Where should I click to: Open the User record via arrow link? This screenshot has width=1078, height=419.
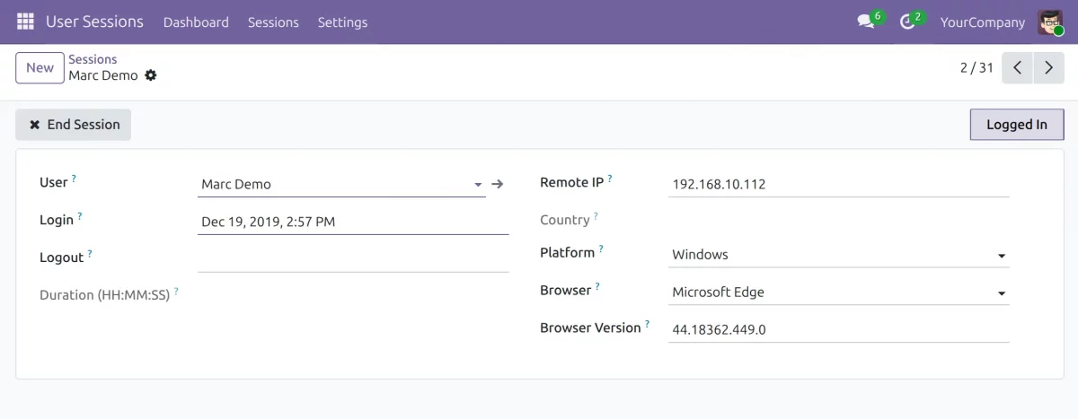pos(498,184)
